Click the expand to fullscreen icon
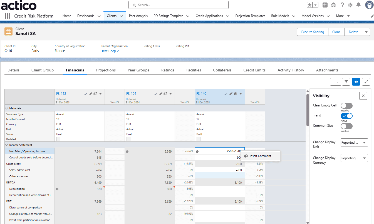The height and width of the screenshot is (224, 374). click(366, 82)
